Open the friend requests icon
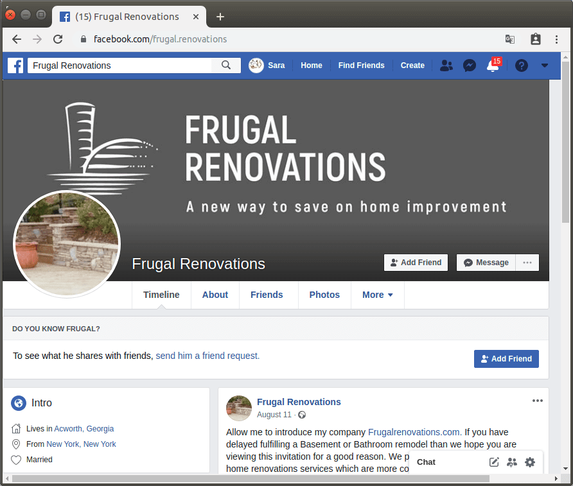 pos(446,65)
